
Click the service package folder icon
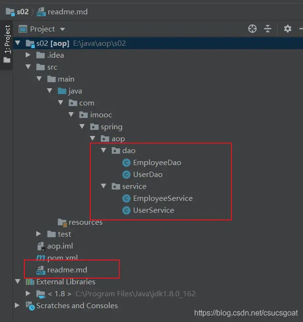coord(116,187)
